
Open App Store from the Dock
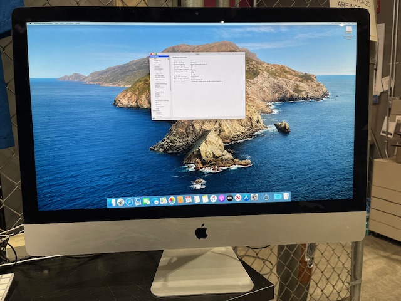point(246,198)
